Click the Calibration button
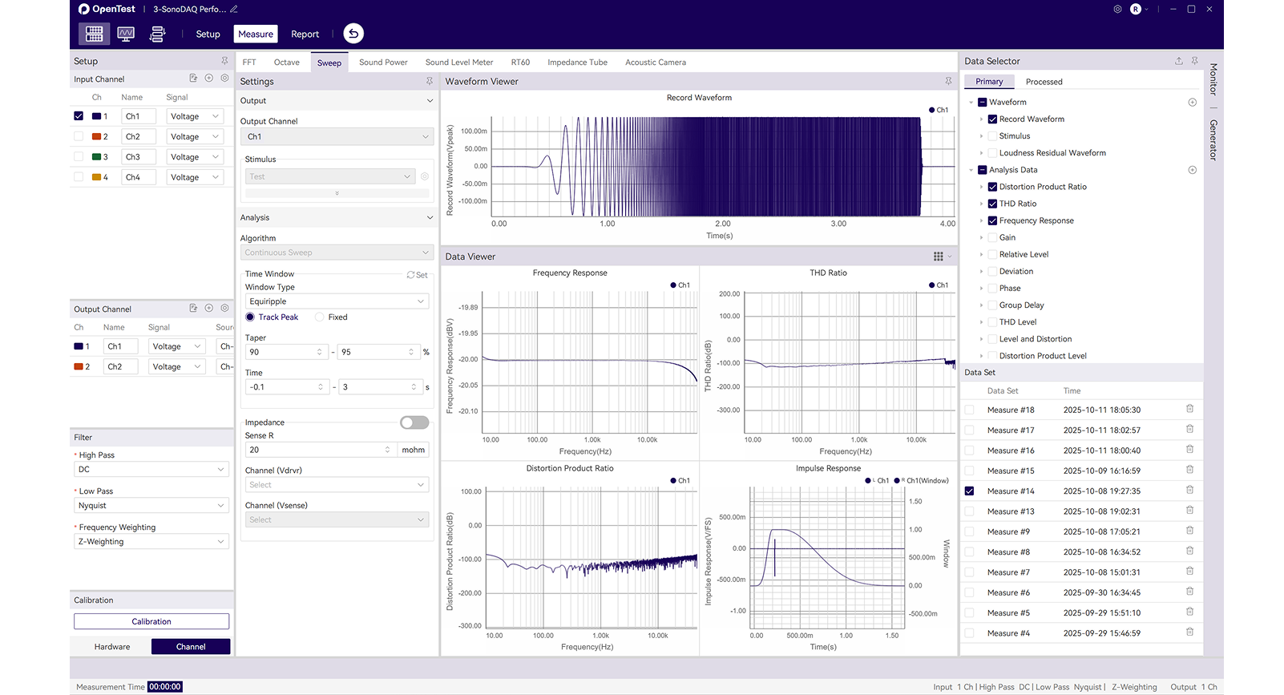 [151, 621]
